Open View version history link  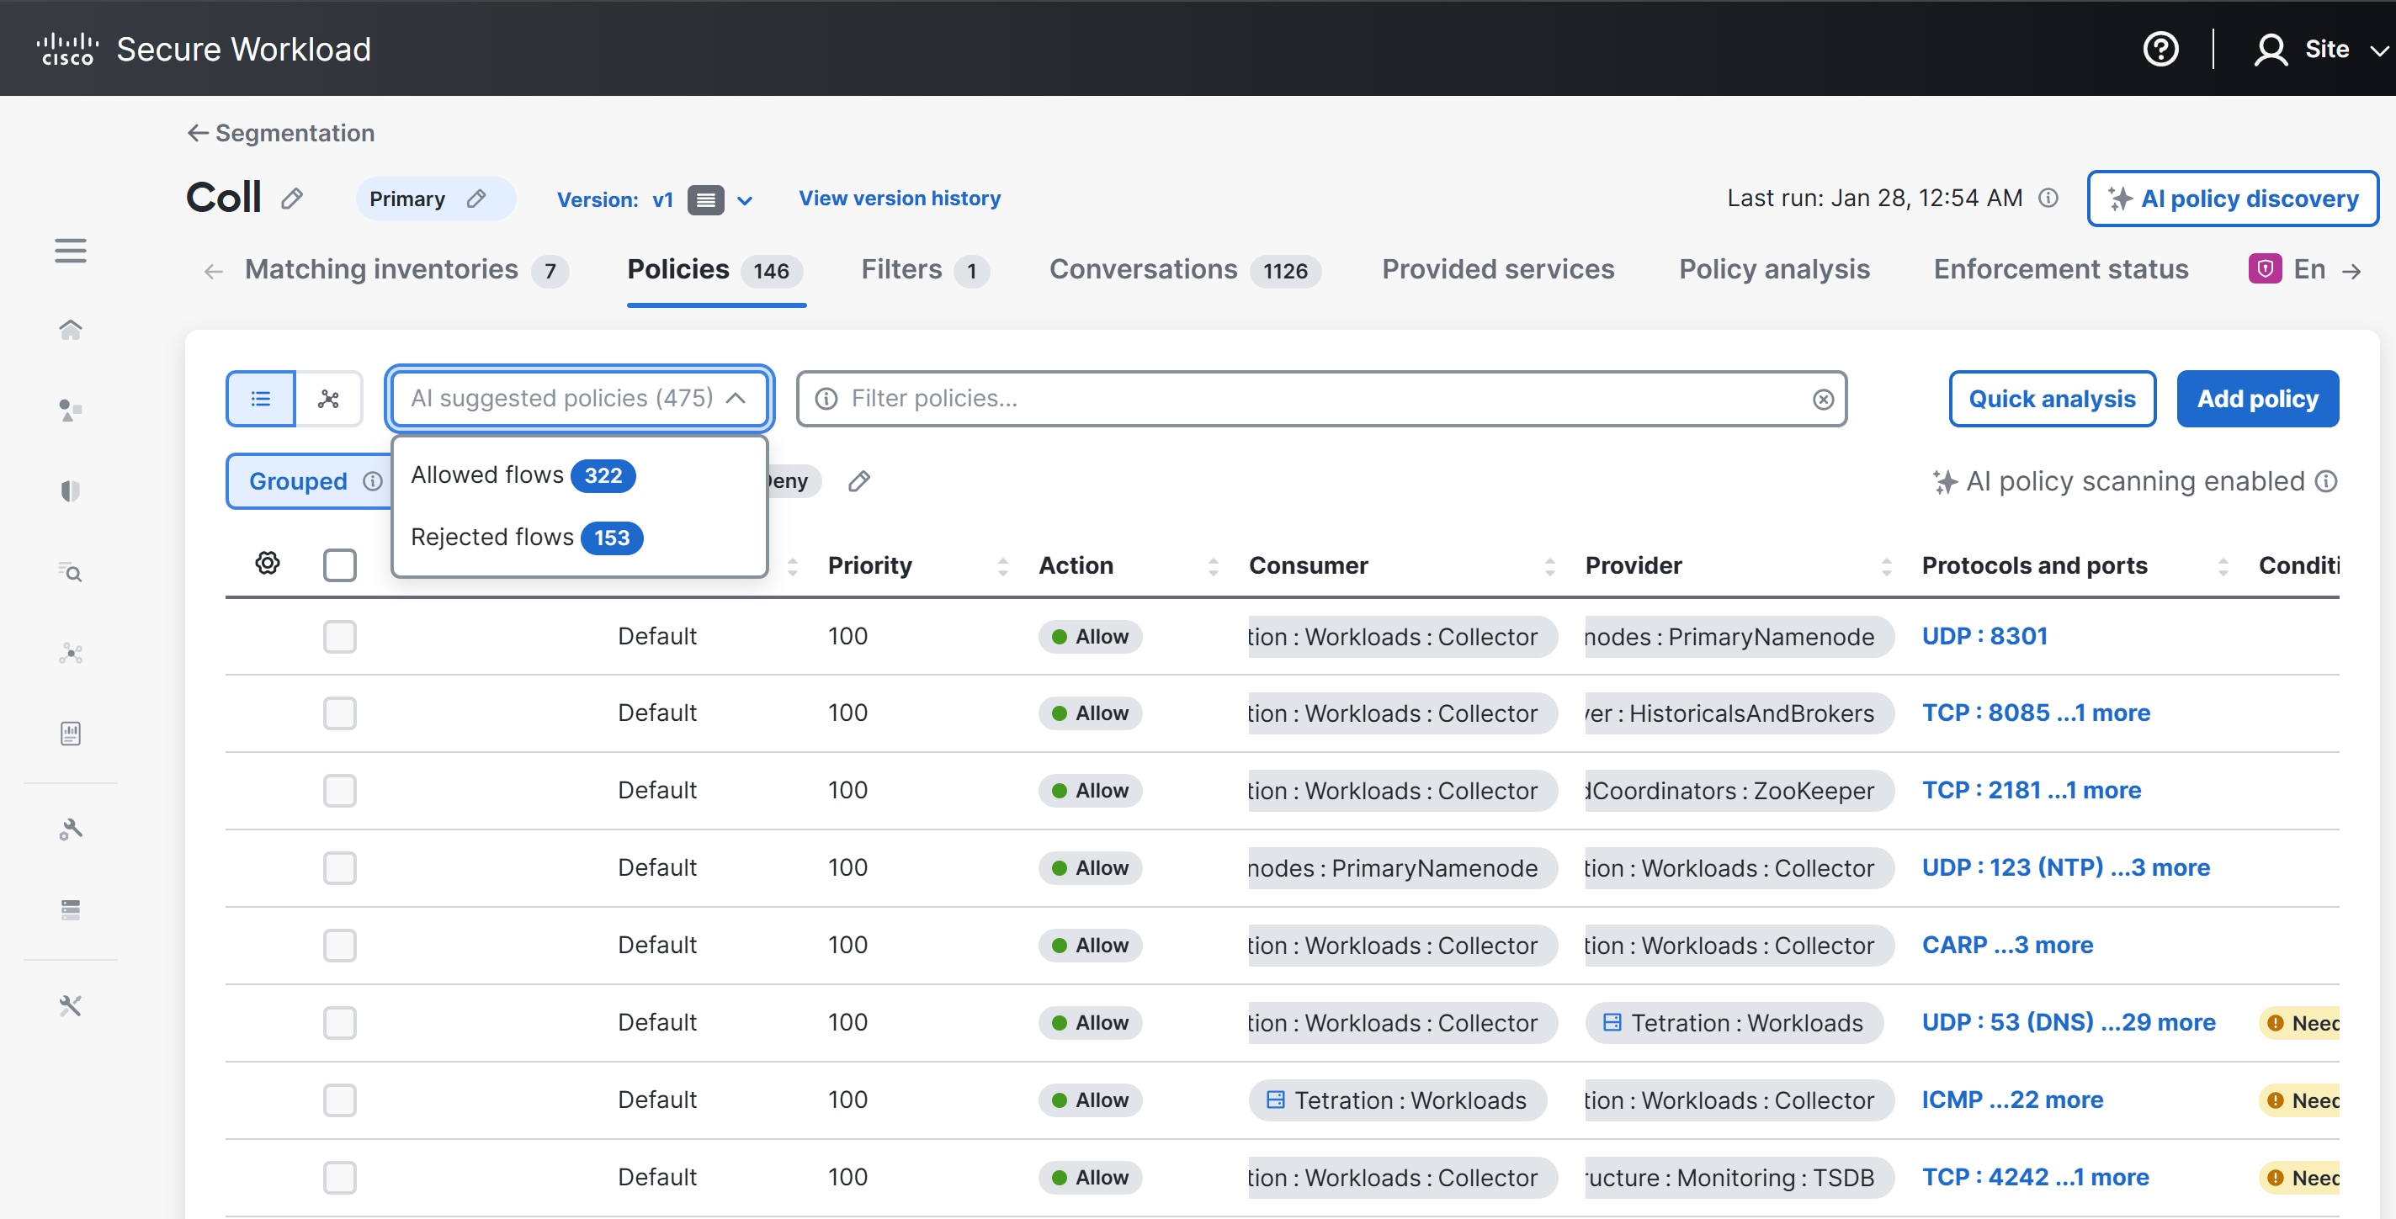coord(899,198)
